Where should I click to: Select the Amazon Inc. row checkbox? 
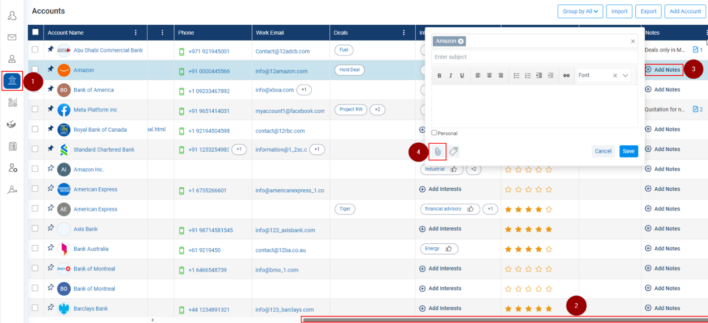(35, 168)
